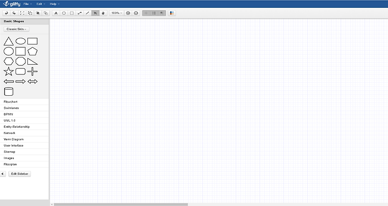Open the File menu
The height and width of the screenshot is (206, 388).
27,4
